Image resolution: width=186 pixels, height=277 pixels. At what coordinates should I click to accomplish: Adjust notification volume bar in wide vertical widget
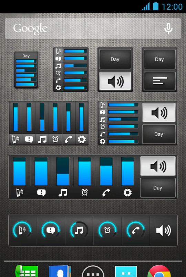coord(41,171)
